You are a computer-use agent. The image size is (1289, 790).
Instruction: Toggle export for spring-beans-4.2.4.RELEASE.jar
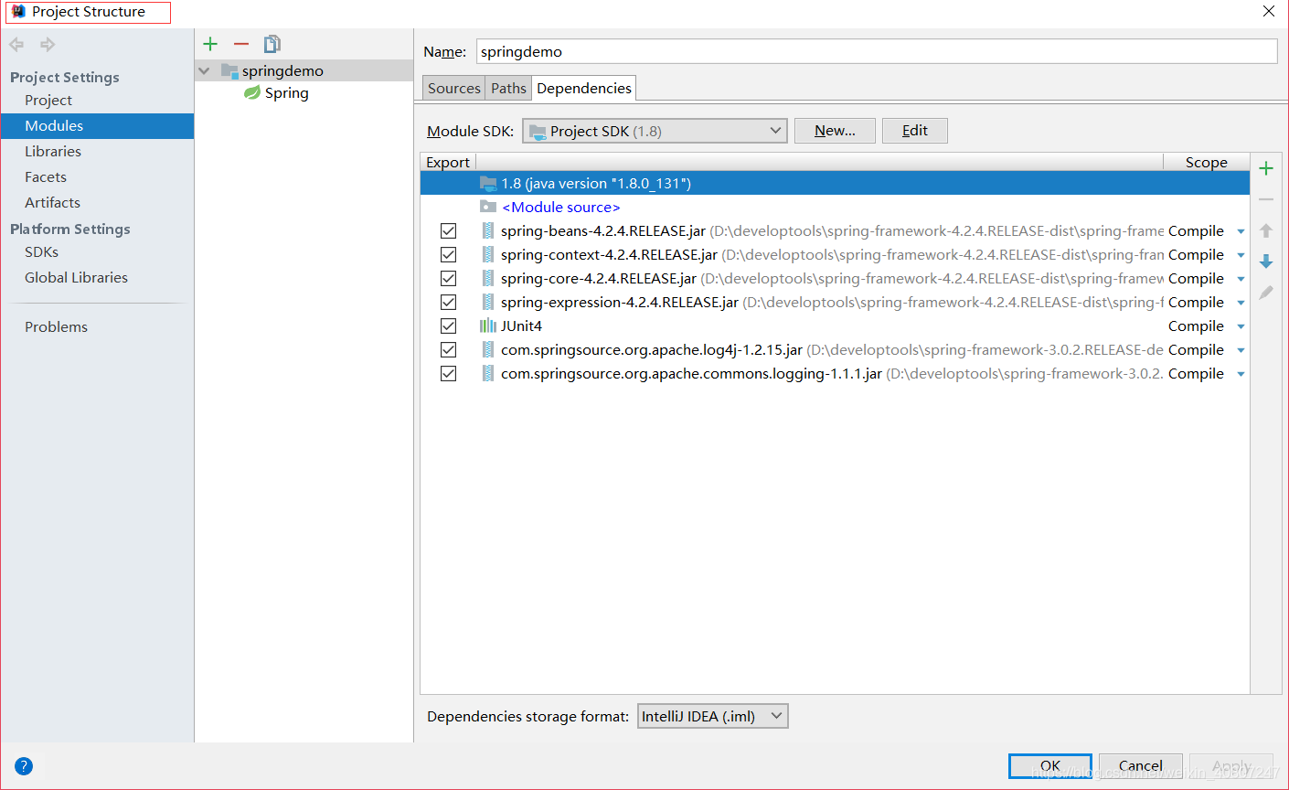448,230
